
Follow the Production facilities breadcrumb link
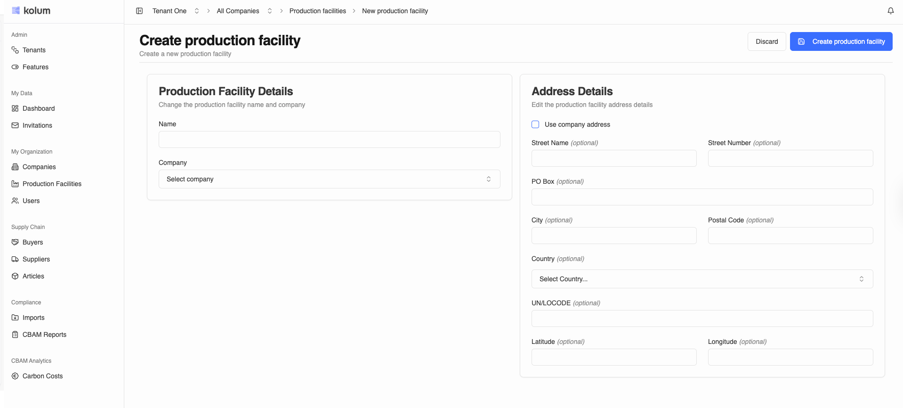pos(317,11)
